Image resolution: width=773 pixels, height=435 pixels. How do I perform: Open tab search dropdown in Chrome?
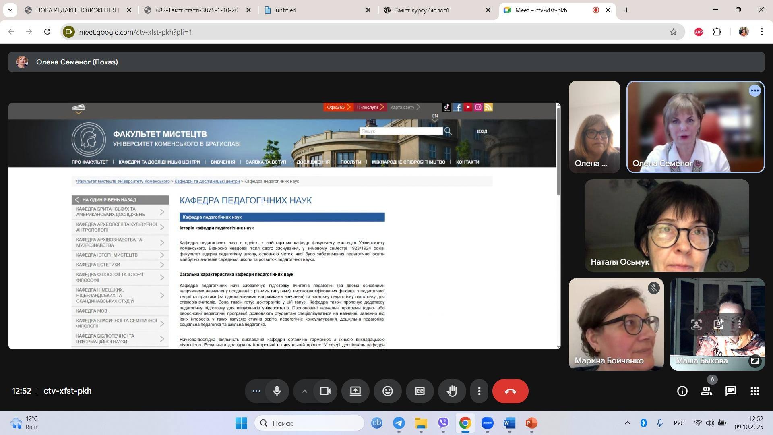tap(10, 10)
